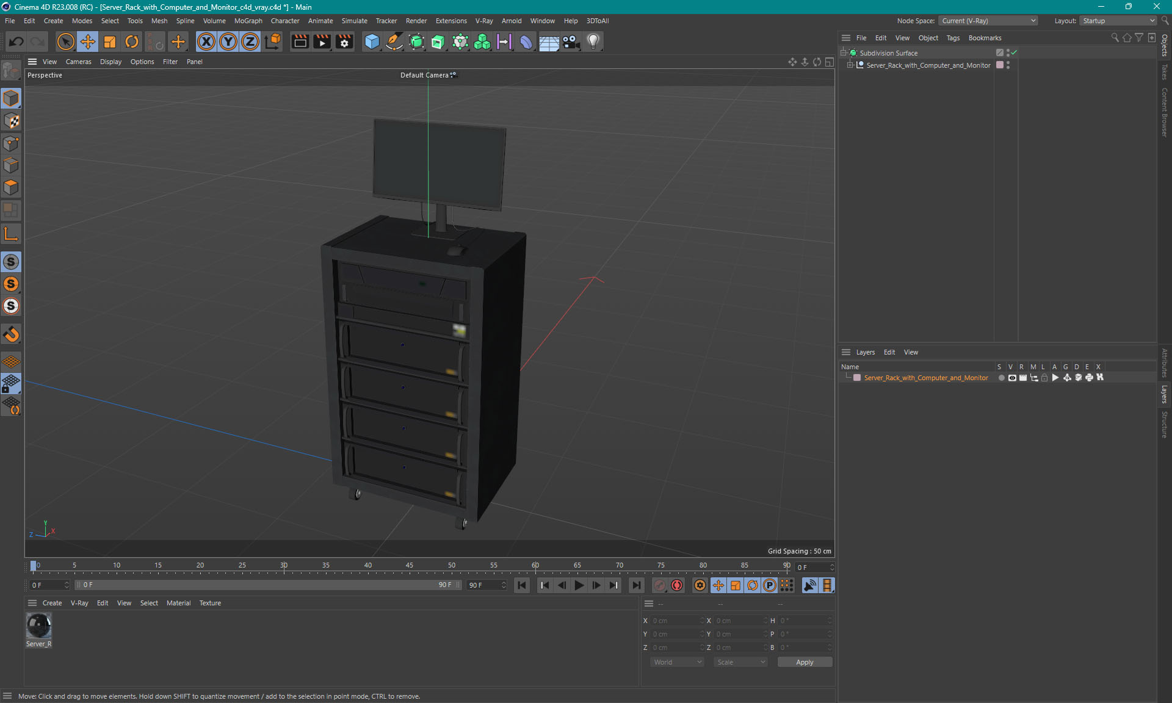
Task: Open the Simulate menu
Action: [354, 21]
